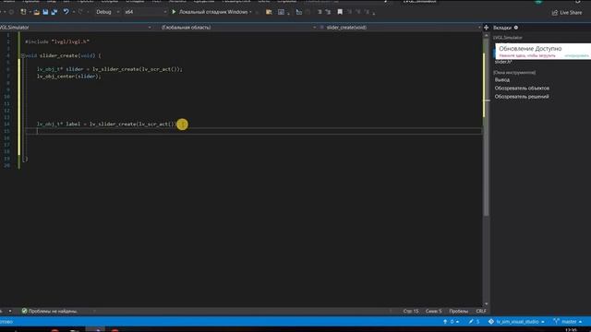Click the Проблемы не найдены status
The image size is (591, 332).
tap(50, 311)
